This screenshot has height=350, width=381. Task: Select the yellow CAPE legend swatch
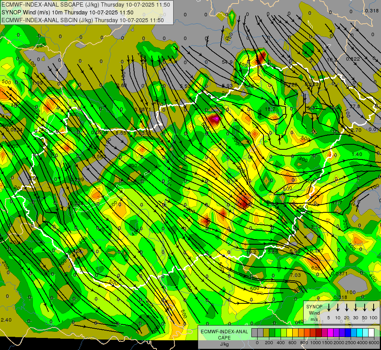point(290,332)
